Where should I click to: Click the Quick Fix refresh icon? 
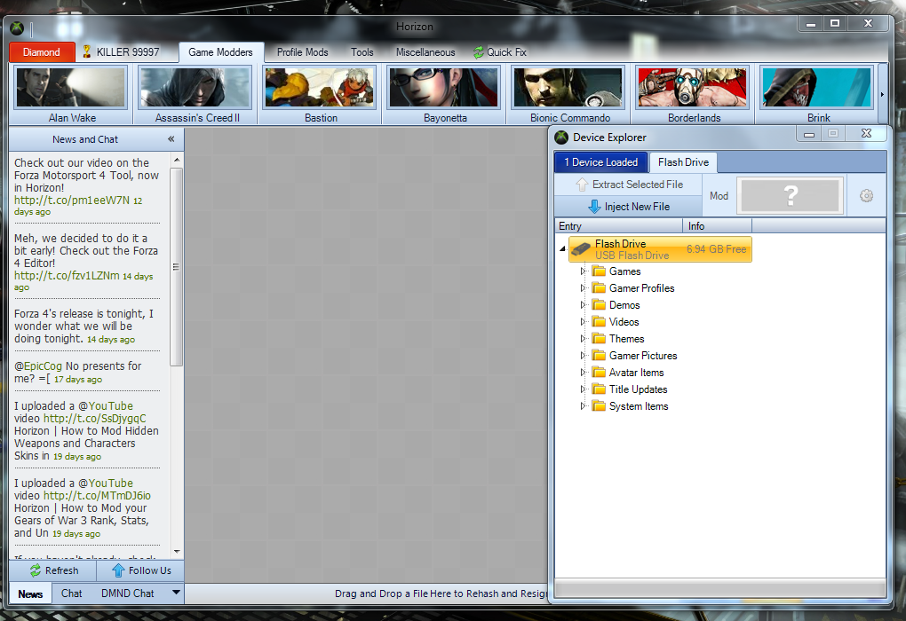pos(479,52)
